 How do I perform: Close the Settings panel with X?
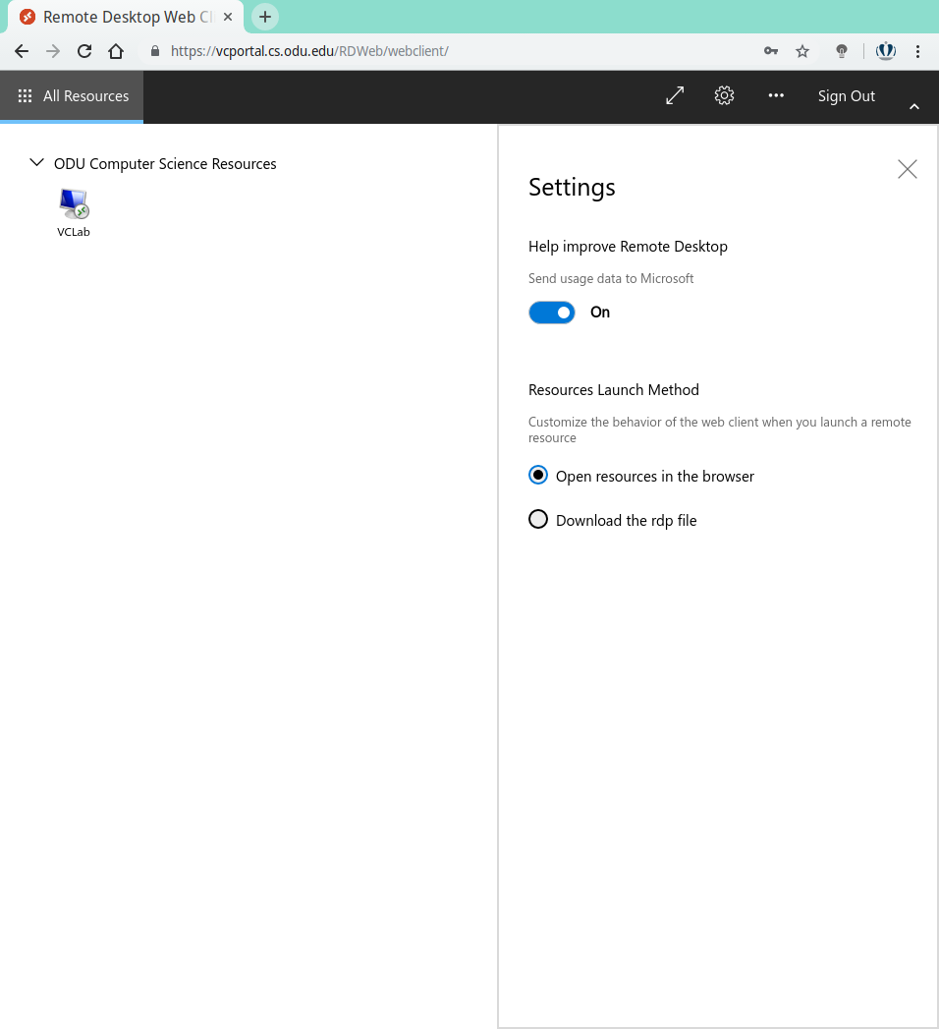coord(908,169)
